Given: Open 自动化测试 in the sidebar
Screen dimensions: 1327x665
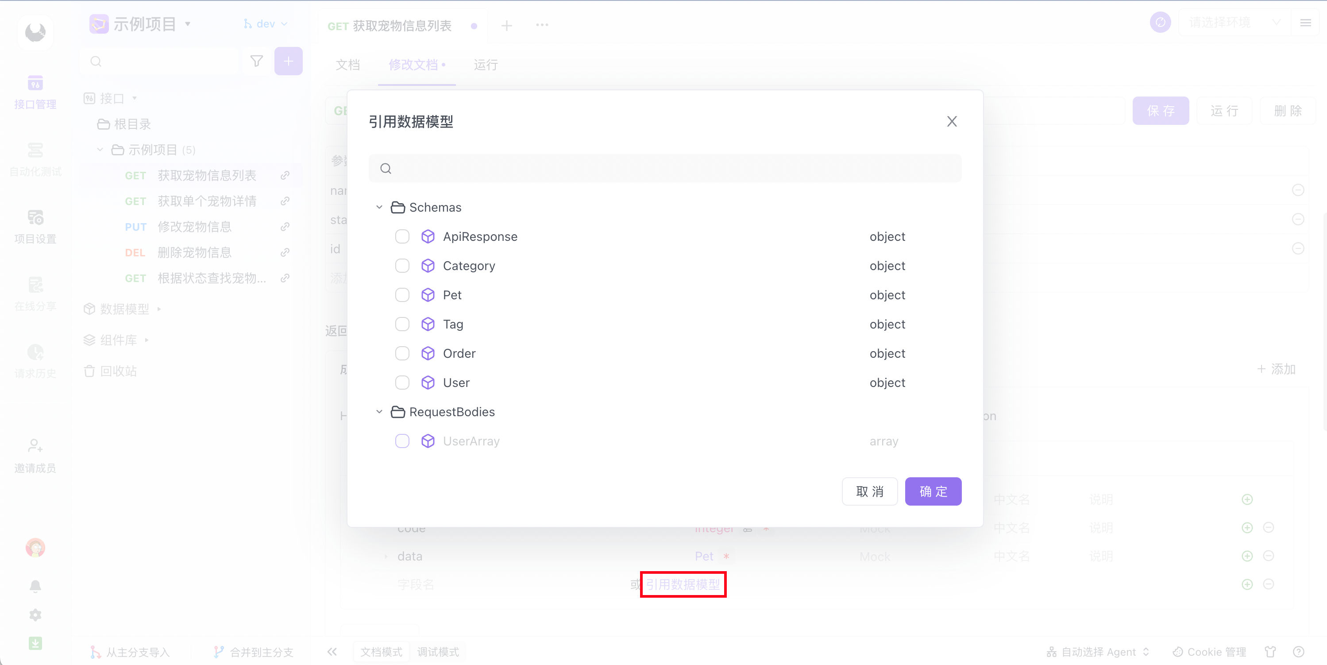Looking at the screenshot, I should pyautogui.click(x=35, y=160).
